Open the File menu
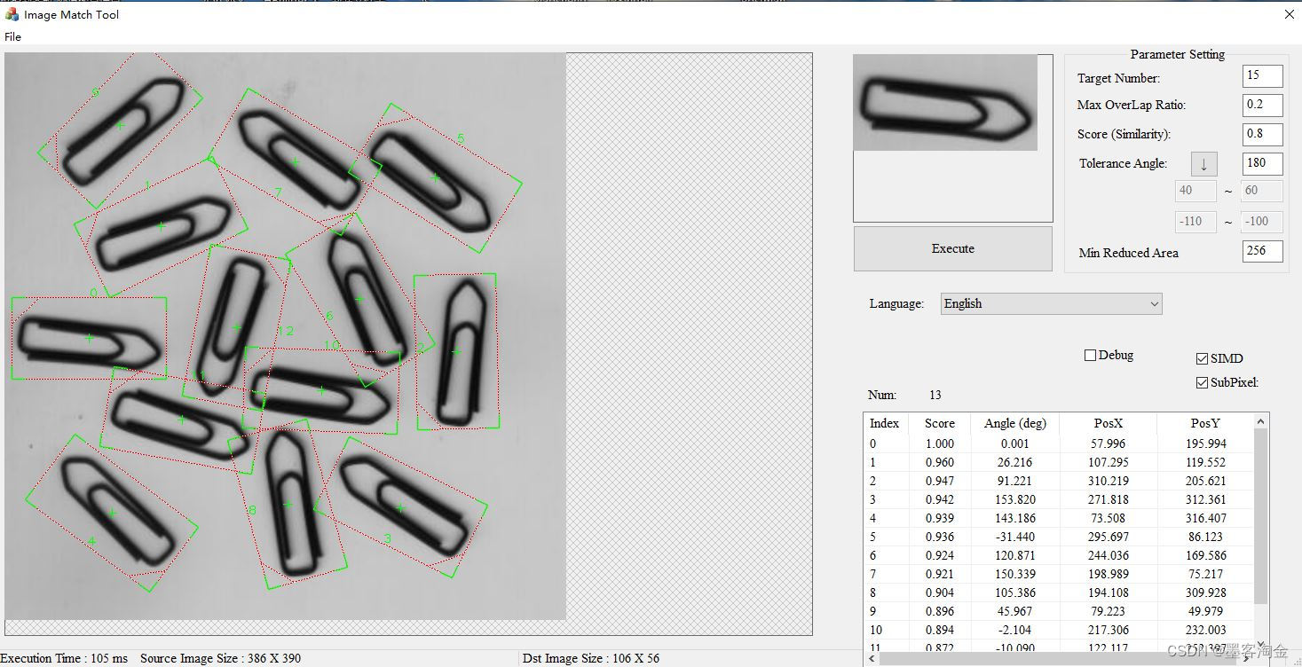The image size is (1302, 667). click(x=12, y=36)
